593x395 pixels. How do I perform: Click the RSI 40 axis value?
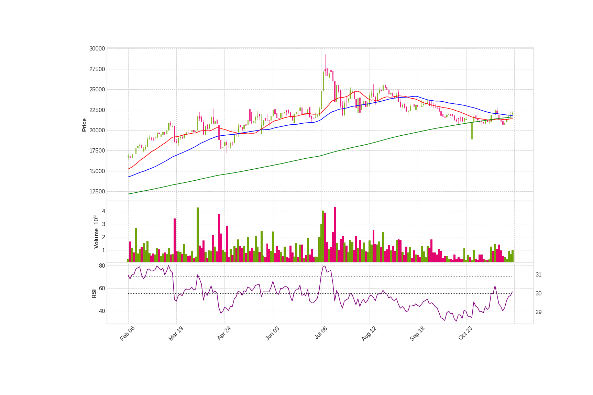[x=102, y=311]
